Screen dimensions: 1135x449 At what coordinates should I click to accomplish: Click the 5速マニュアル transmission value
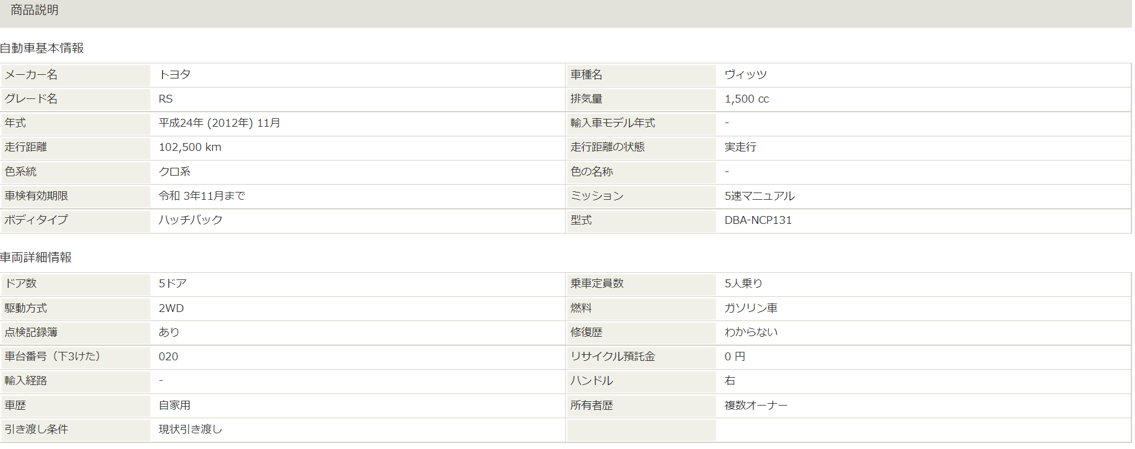click(x=760, y=196)
